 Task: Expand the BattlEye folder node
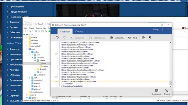[27, 38]
